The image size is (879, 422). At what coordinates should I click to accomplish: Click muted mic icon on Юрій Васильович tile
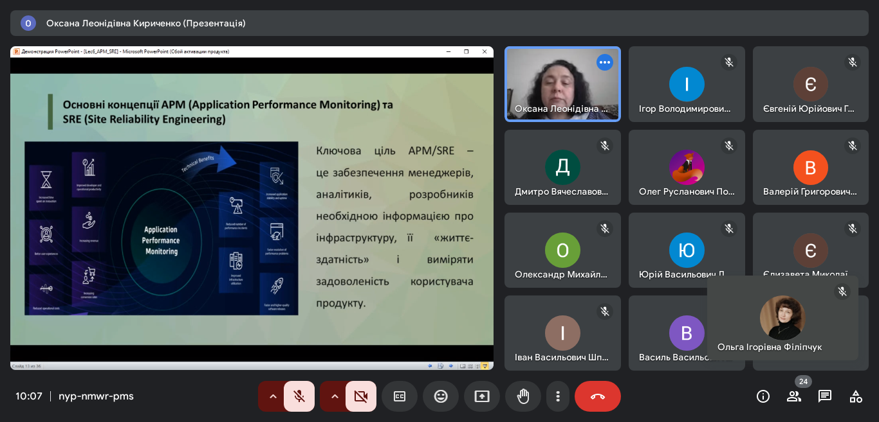[729, 229]
